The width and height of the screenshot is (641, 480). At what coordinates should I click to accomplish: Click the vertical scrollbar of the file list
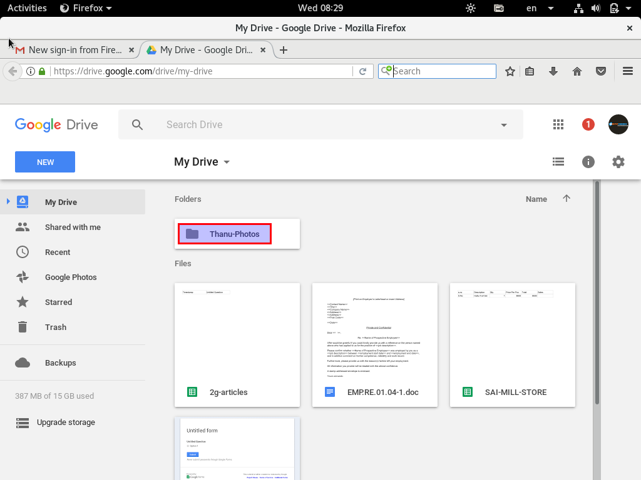coord(597,293)
